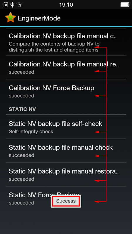Open Static NV backup file manual check
Viewport: 132px width, 234px height.
66,151
